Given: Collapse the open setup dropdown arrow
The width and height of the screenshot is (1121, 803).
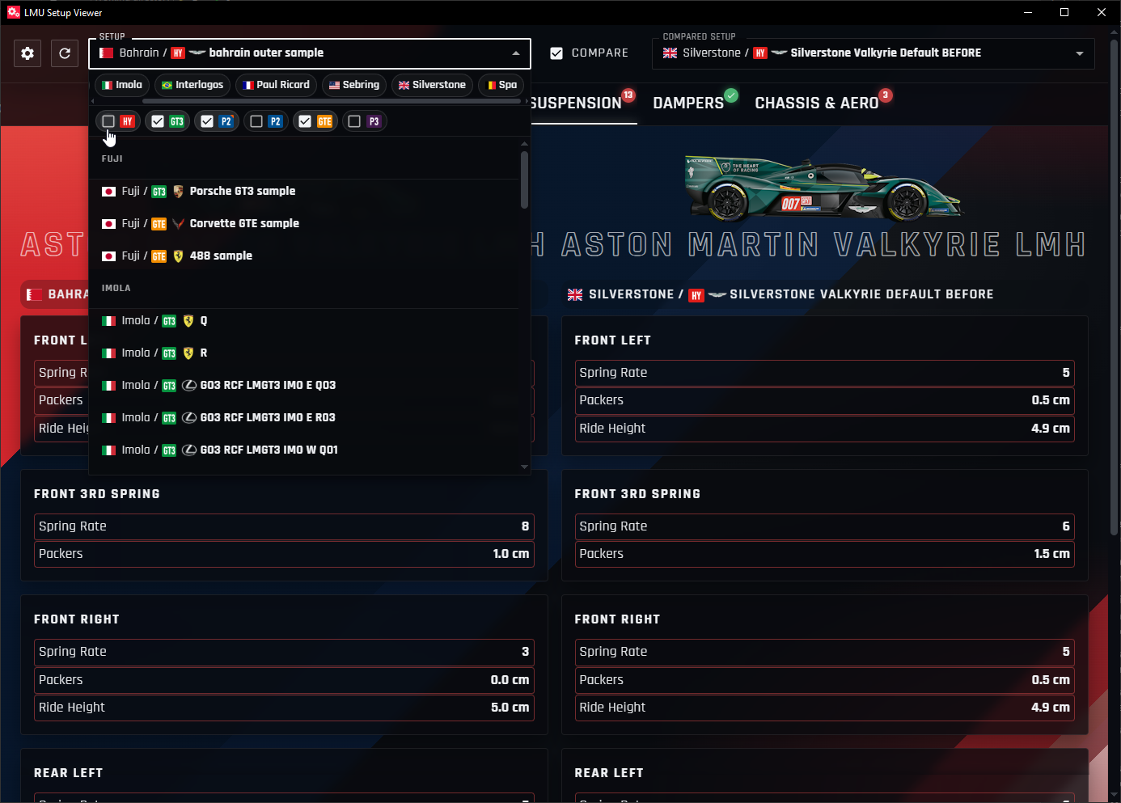Looking at the screenshot, I should [x=516, y=53].
